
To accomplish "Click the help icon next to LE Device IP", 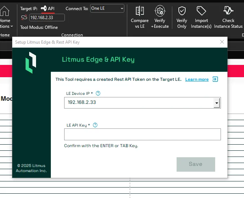I will click(x=98, y=93).
